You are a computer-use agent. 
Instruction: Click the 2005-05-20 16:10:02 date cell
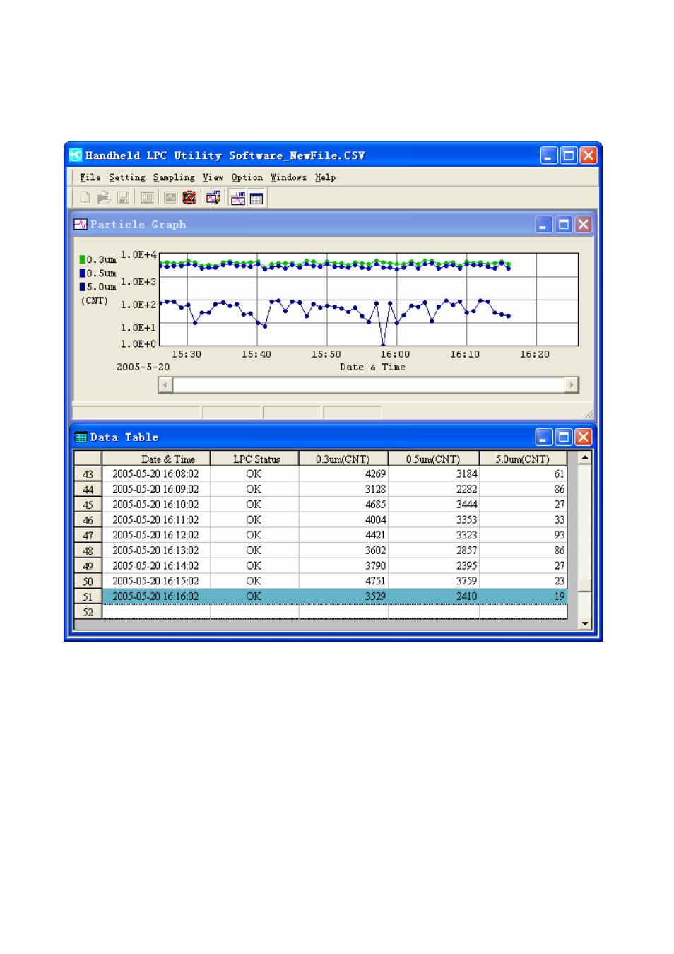pos(156,505)
